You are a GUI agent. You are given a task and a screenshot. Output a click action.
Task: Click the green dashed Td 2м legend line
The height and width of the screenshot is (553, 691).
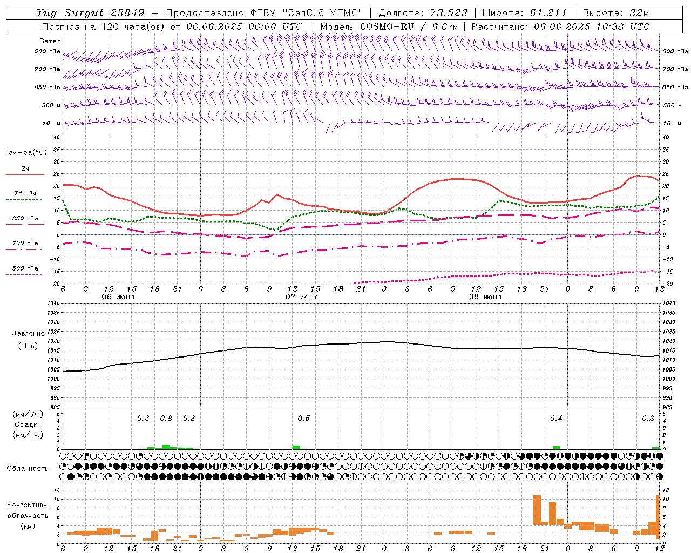[25, 199]
